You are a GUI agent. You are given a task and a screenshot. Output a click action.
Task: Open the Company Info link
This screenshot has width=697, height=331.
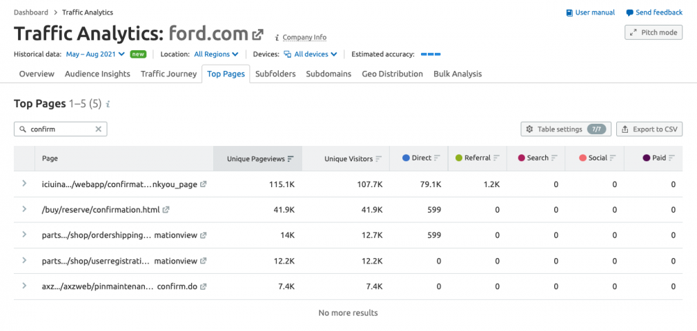pyautogui.click(x=304, y=38)
